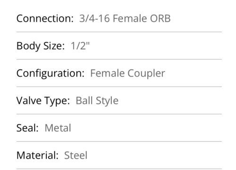Click the divider line below Seal row

pyautogui.click(x=119, y=141)
